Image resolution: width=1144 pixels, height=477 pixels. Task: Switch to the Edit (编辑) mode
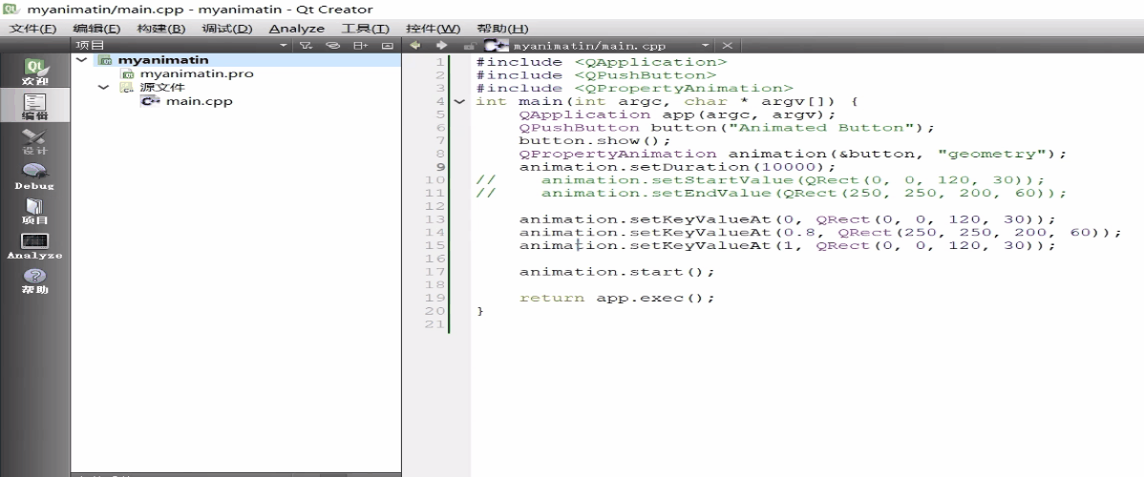click(x=35, y=106)
